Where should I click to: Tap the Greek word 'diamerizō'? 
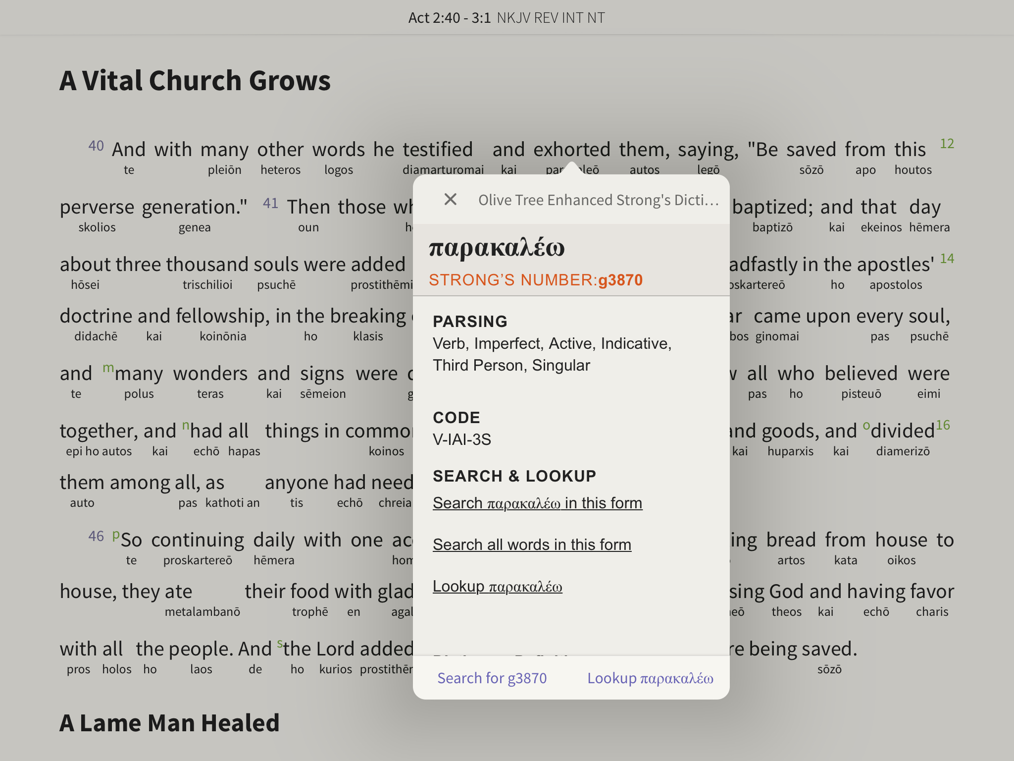tap(903, 451)
